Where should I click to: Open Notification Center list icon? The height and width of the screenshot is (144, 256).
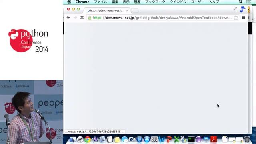[248, 2]
